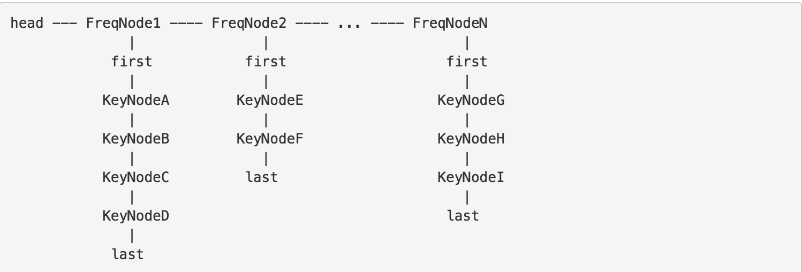The image size is (802, 272).
Task: Click the KeyNodeF label
Action: point(270,139)
